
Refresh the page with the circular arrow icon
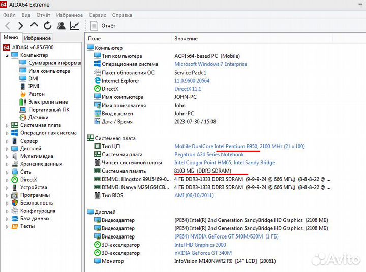pyautogui.click(x=48, y=26)
